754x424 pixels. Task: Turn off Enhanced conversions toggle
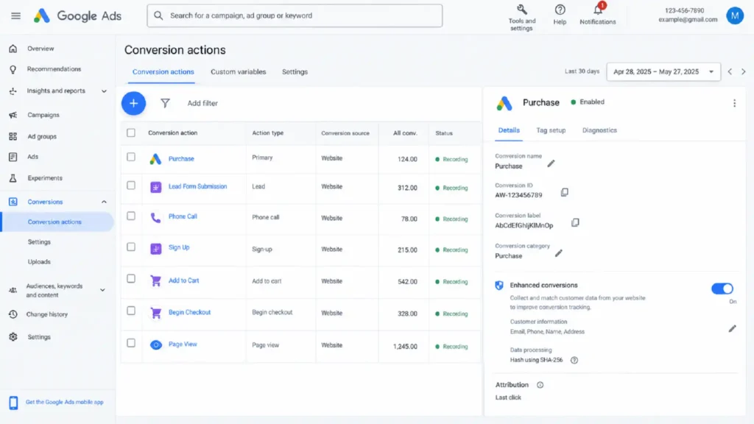click(x=722, y=289)
